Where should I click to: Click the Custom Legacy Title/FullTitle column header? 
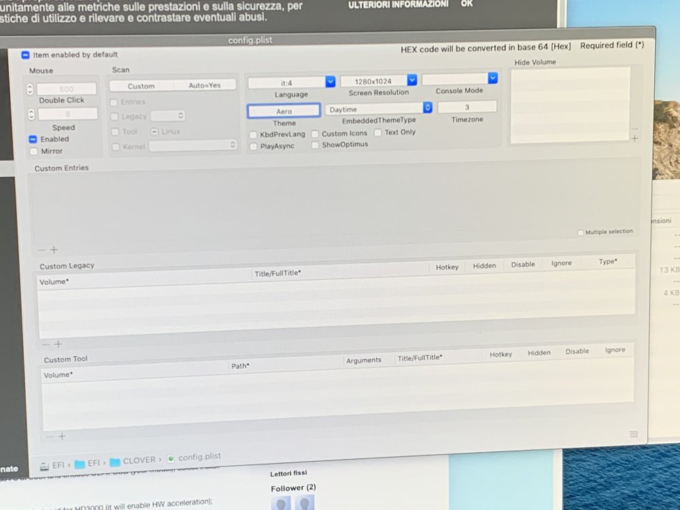click(277, 273)
